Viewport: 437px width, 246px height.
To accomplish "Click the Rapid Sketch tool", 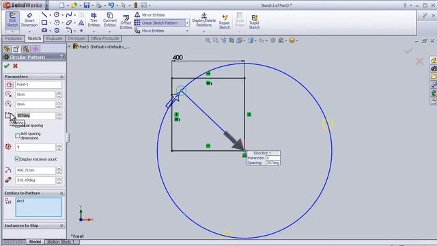I will click(254, 22).
